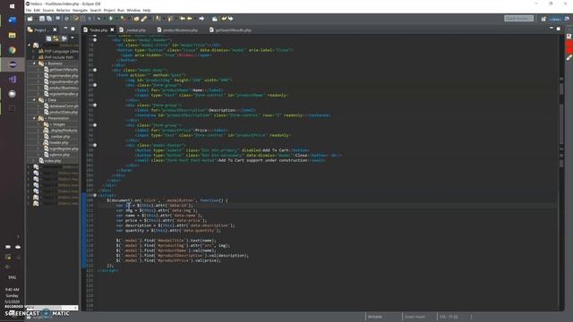Viewport: 573px width, 322px height.
Task: Collapse the code fold marker at the Price form-group
Action: [x=95, y=125]
